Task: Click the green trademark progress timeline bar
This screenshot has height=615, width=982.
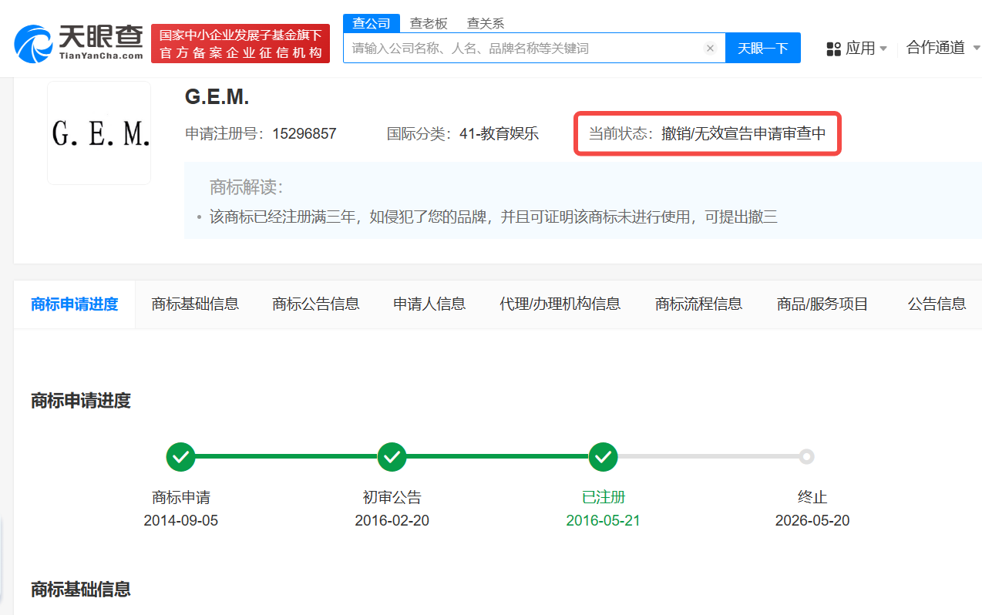Action: point(285,456)
